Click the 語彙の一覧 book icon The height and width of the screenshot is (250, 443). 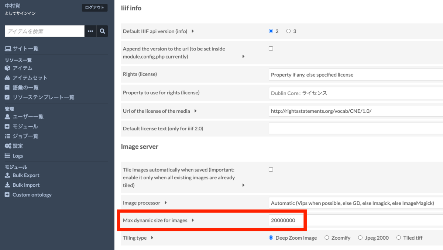tap(7, 88)
